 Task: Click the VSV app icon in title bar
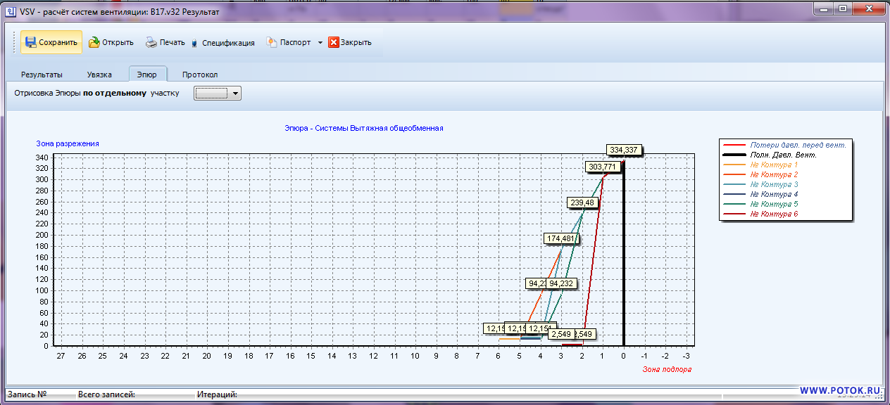11,12
